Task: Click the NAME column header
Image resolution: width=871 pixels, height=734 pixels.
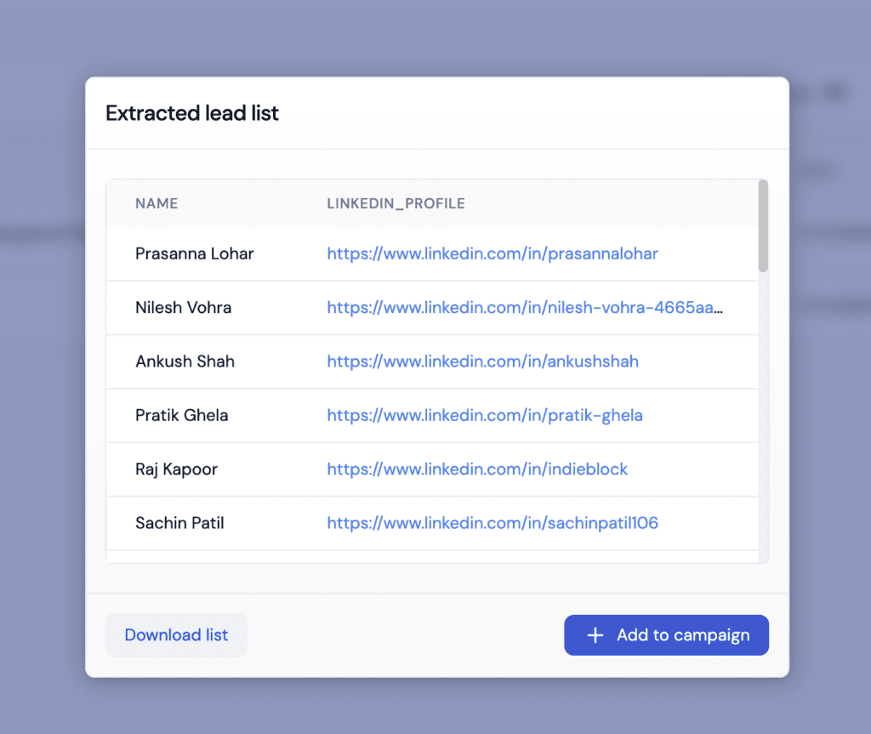Action: (157, 204)
